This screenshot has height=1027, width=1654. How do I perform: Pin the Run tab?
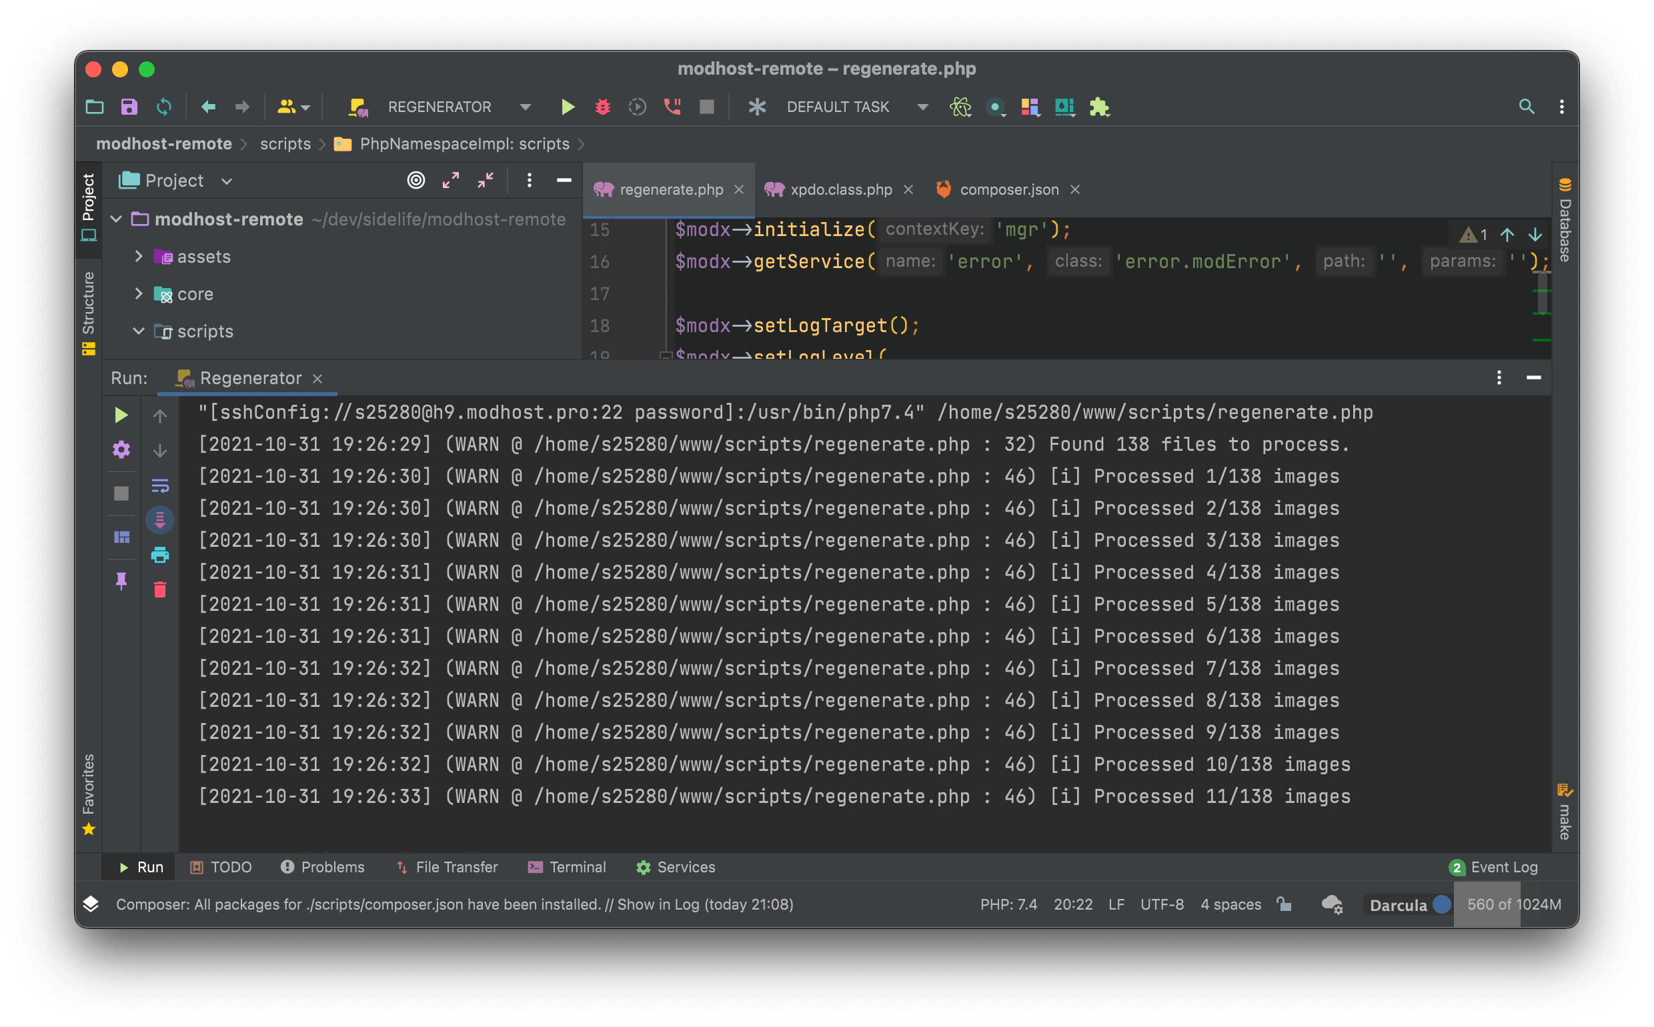[121, 581]
